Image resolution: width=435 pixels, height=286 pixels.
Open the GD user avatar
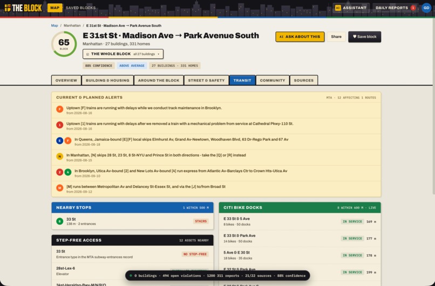pyautogui.click(x=426, y=8)
